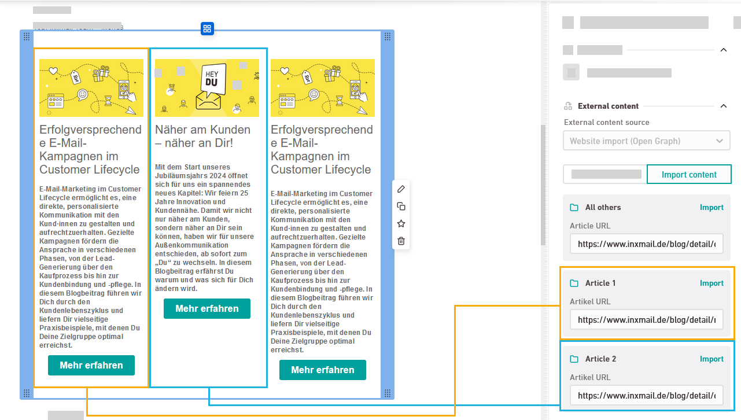Viewport: 741px width, 420px height.
Task: Click the star favorite icon in floating toolbar
Action: coord(401,224)
